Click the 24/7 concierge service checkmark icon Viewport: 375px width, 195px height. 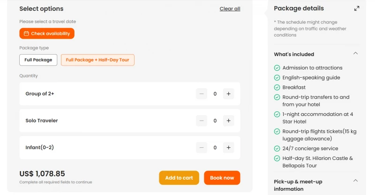(x=277, y=149)
